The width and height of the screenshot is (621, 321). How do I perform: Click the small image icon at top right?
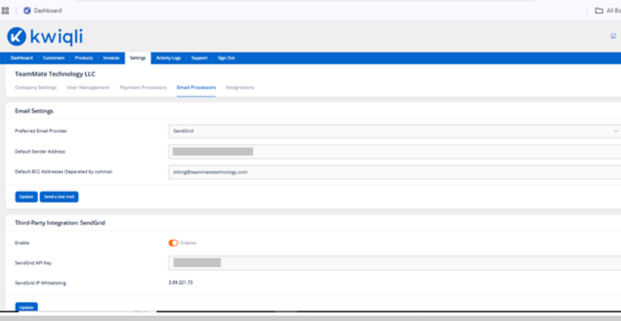[613, 36]
